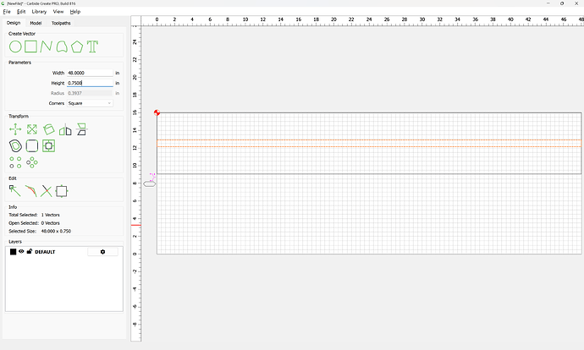
Task: Open the Corners dropdown set to Square
Action: coord(90,103)
